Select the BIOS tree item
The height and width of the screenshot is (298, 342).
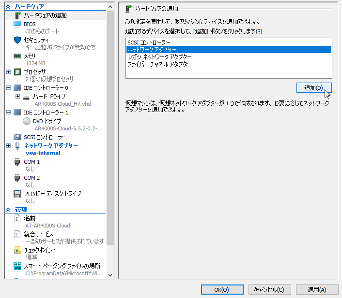tap(30, 24)
